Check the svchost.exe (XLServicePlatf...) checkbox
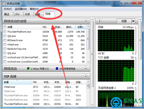 [5, 57]
